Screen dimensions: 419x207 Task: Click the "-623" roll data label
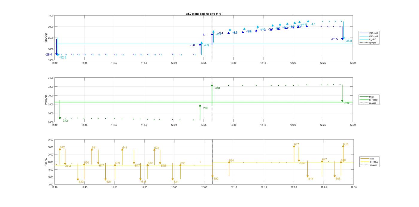pyautogui.click(x=81, y=182)
